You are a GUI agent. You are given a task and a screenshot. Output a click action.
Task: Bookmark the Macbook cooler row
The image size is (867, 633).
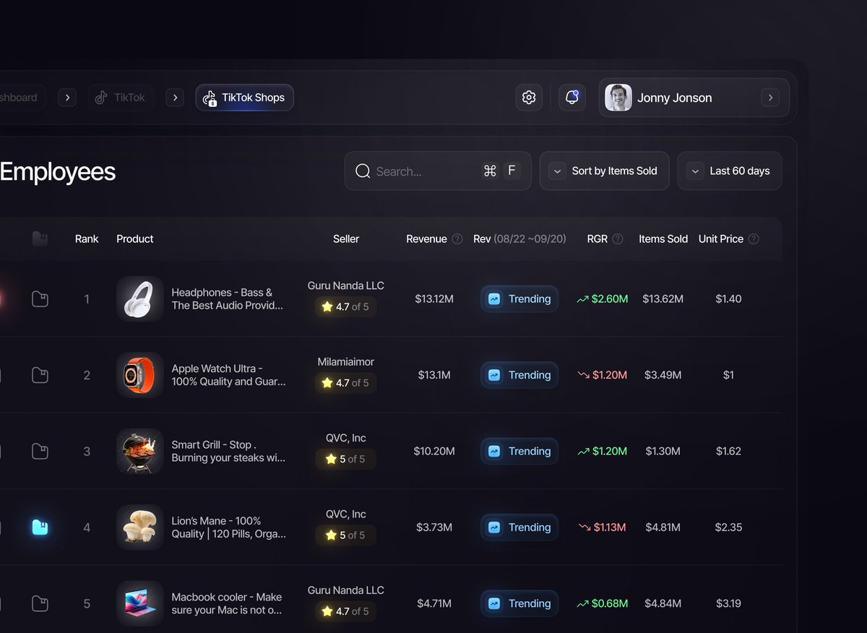(x=40, y=603)
